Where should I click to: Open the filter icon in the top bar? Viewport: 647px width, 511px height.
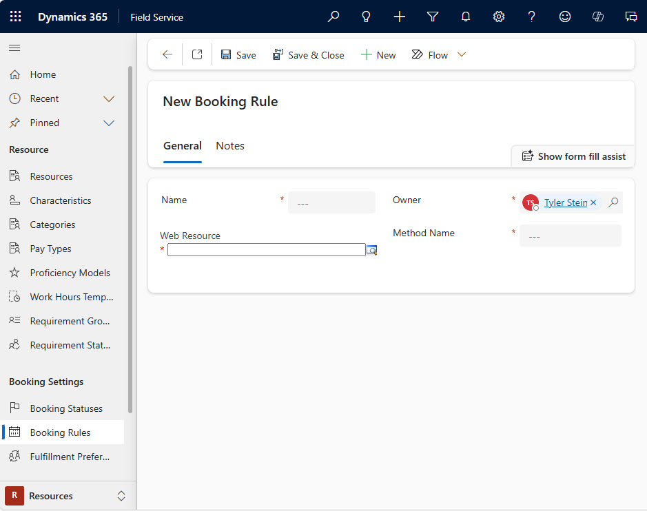point(432,16)
